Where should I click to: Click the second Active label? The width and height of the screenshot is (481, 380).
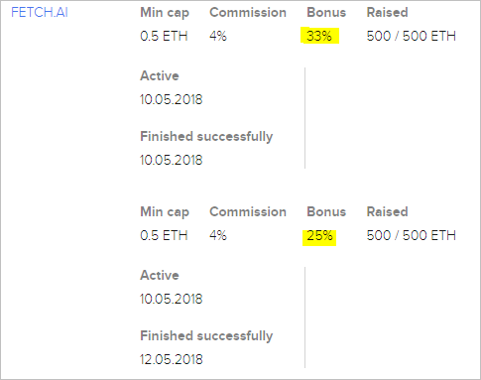point(160,275)
